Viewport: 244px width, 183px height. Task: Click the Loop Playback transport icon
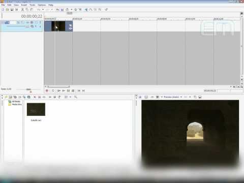[x=53, y=91]
